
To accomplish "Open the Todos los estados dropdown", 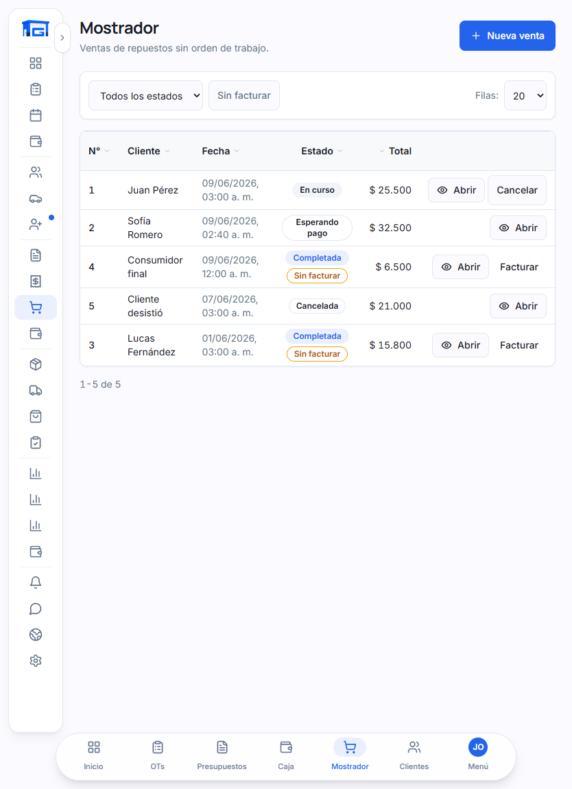I will coord(146,95).
